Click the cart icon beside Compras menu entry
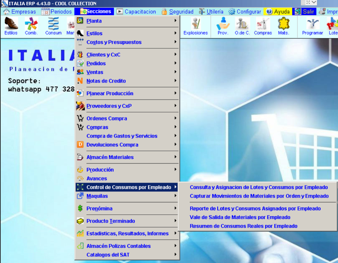The image size is (338, 263). [80, 127]
